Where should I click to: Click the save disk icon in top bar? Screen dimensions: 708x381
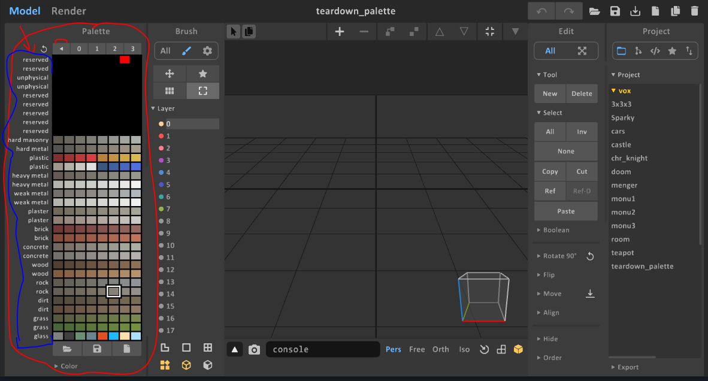pos(615,11)
